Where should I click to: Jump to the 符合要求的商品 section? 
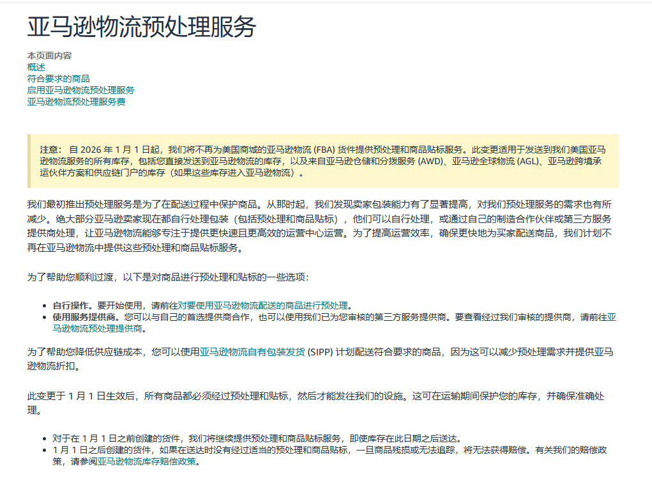pyautogui.click(x=58, y=79)
